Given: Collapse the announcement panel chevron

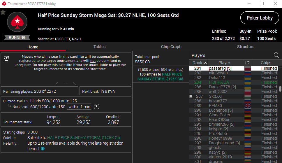Looking at the screenshot, I should (66, 83).
